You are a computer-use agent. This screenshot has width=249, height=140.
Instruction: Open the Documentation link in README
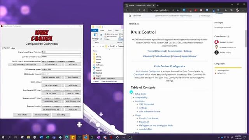(175, 51)
